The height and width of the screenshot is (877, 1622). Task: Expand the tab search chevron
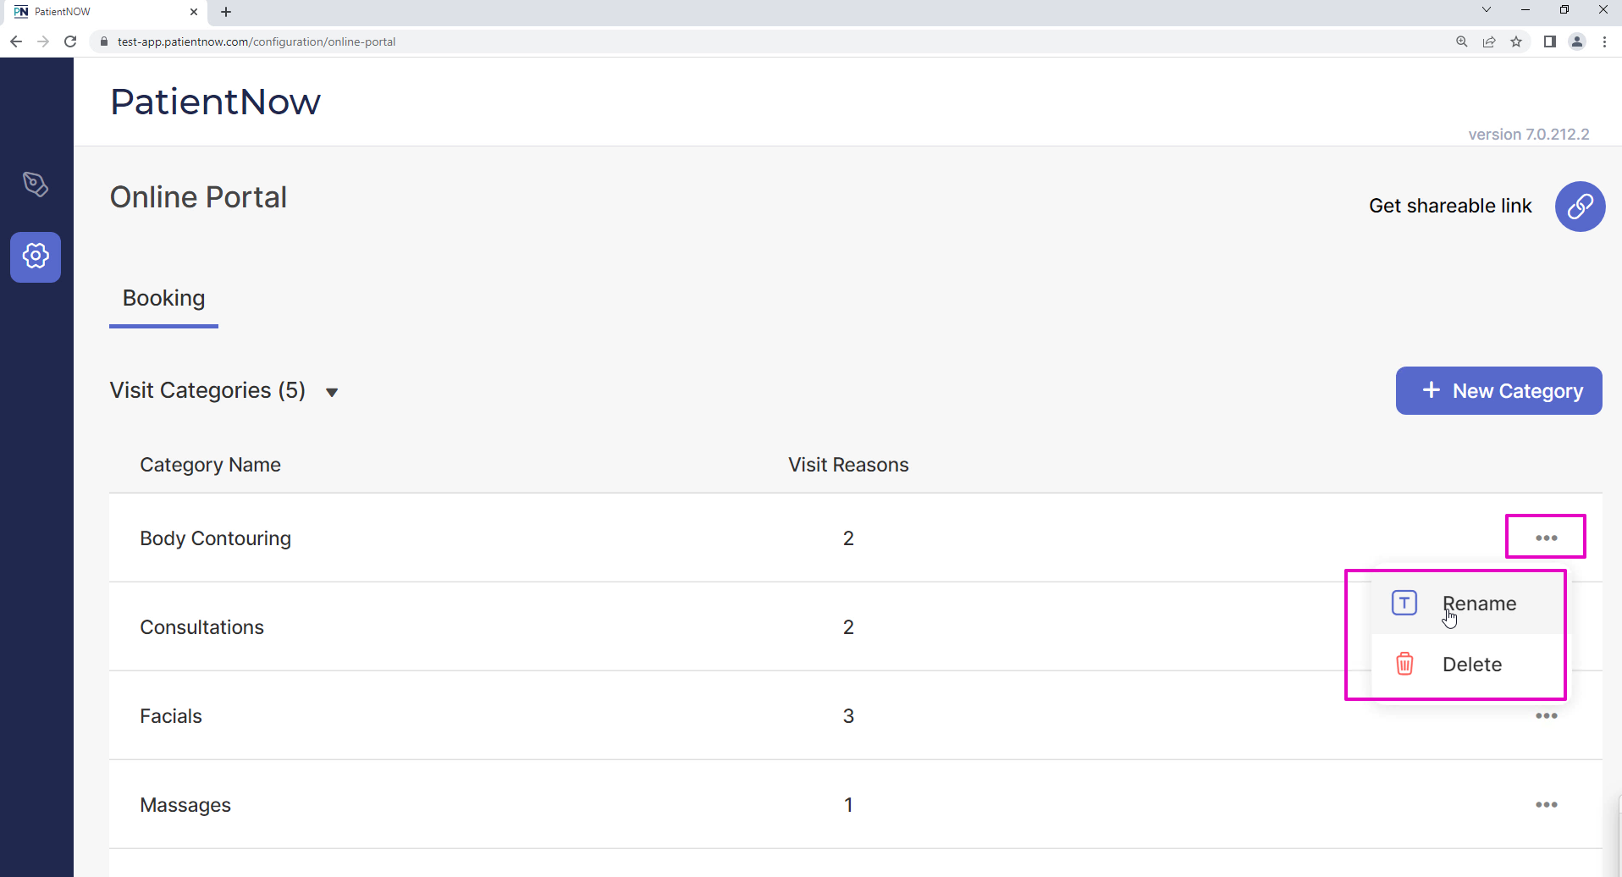click(1487, 10)
